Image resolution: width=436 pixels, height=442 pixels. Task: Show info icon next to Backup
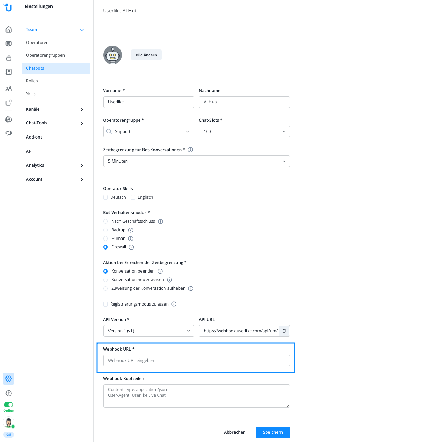tap(131, 230)
